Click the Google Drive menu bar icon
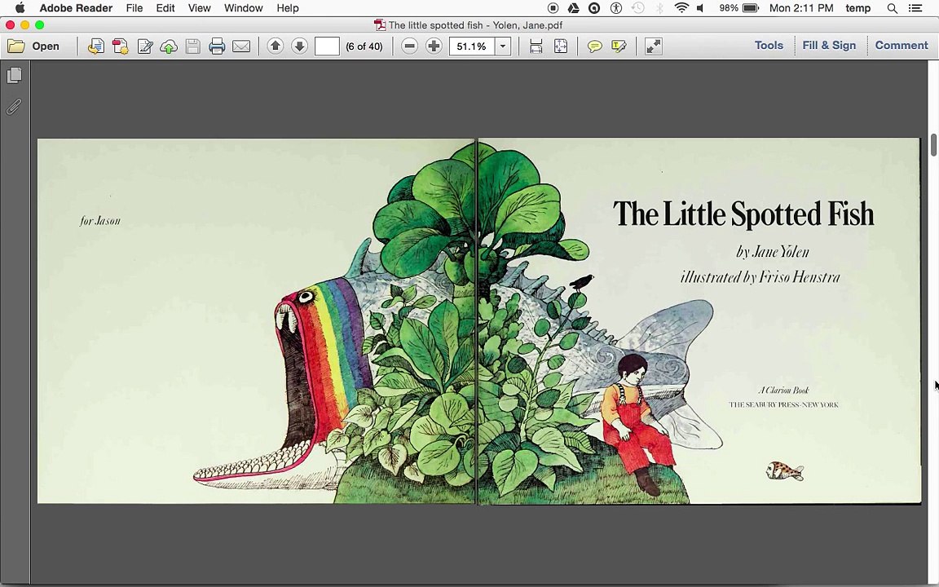Viewport: 939px width, 587px height. 573,8
